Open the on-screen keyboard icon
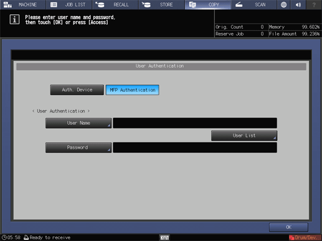Image resolution: width=322 pixels, height=241 pixels. tap(164, 237)
